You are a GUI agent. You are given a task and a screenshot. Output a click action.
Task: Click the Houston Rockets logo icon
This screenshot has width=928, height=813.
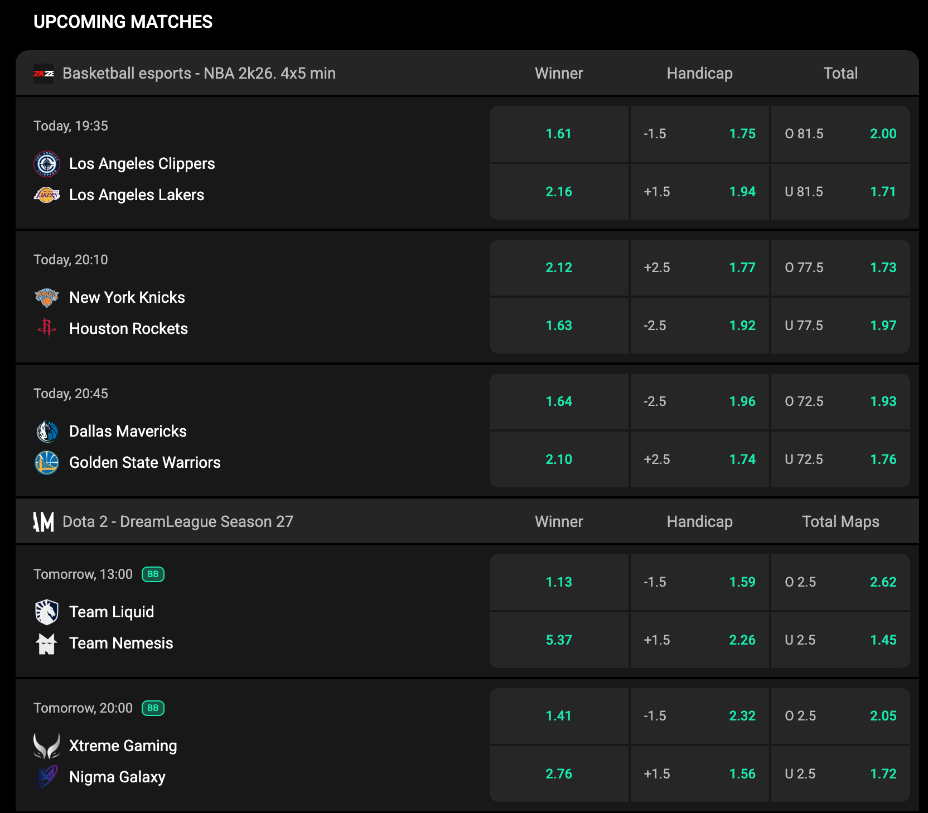click(47, 328)
